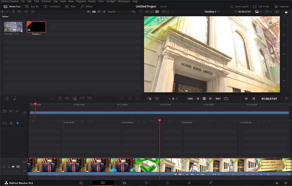Select the Timeline 1 thumbnail
Image resolution: width=292 pixels, height=186 pixels.
[37, 27]
